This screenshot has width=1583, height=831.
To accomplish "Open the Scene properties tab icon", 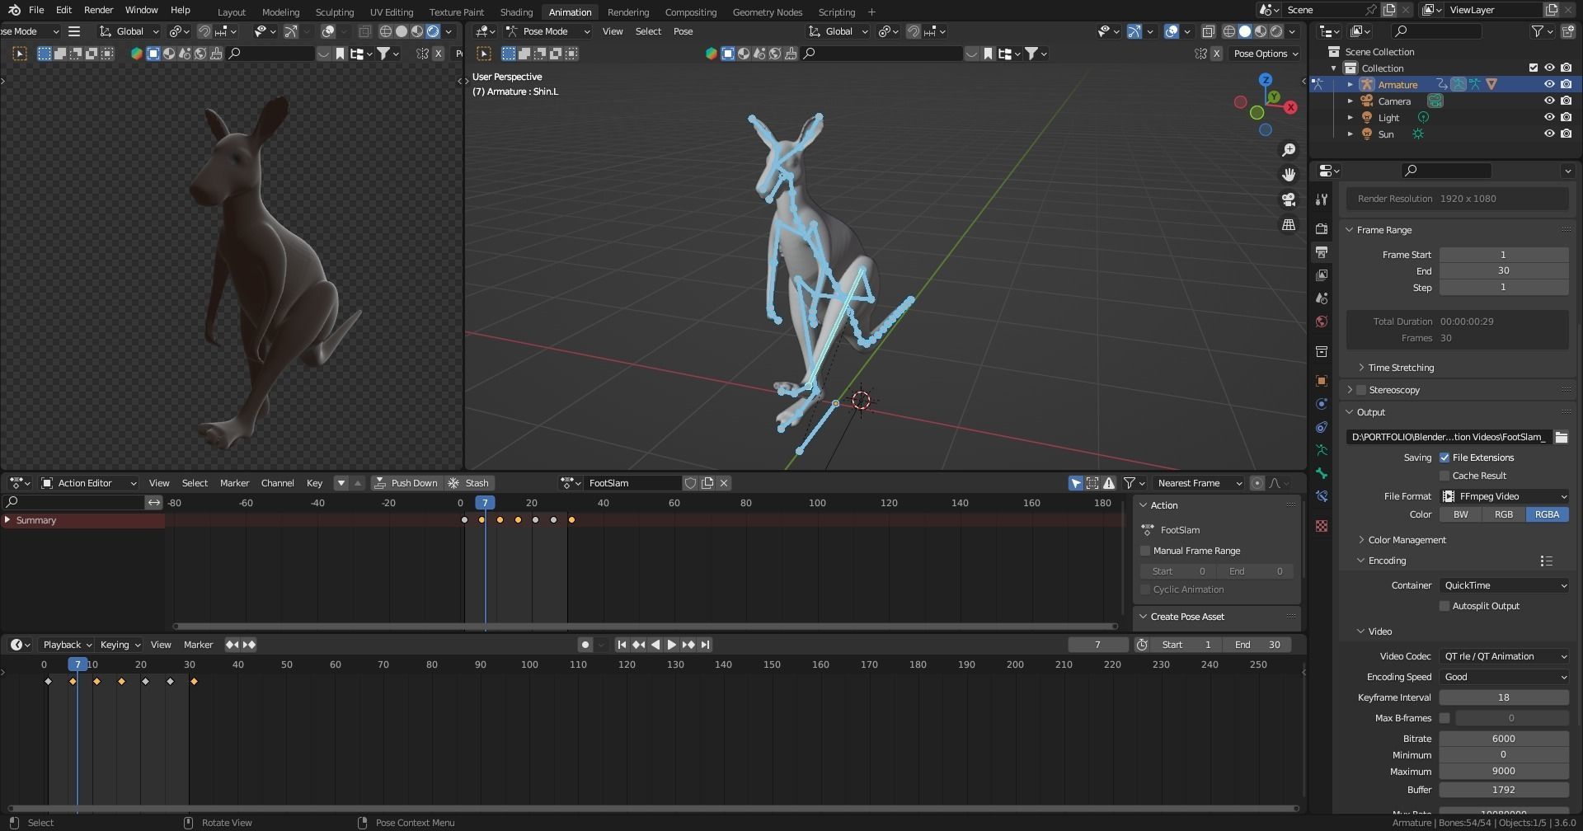I will pyautogui.click(x=1322, y=298).
